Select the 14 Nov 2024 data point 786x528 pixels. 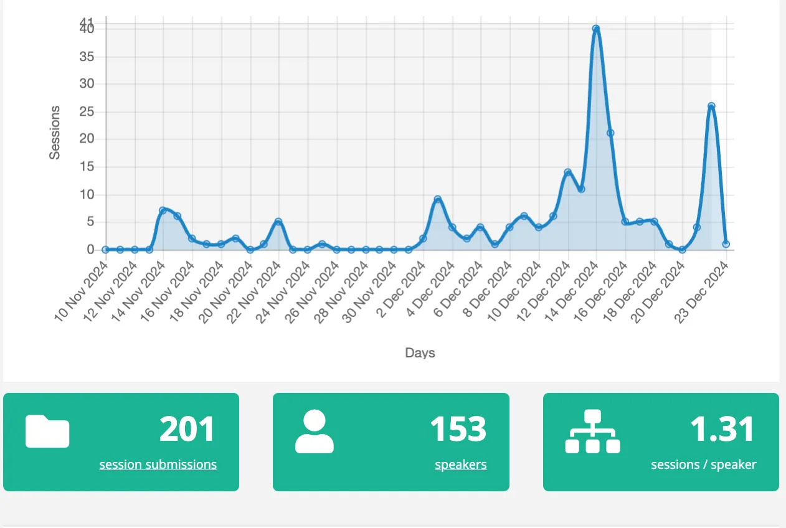pyautogui.click(x=163, y=210)
